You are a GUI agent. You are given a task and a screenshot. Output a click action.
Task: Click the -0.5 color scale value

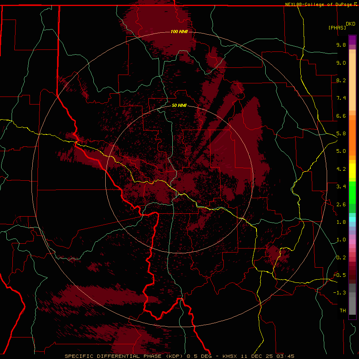(339, 275)
